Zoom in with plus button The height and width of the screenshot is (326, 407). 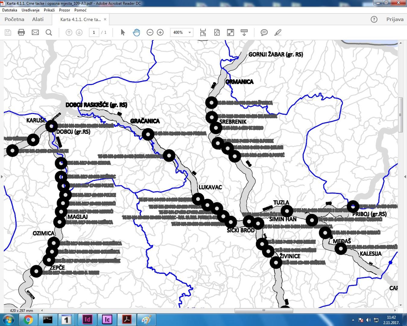[160, 32]
